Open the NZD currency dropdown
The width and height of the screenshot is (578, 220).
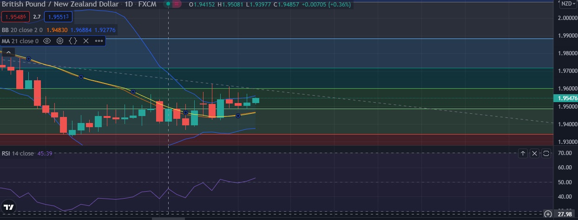pos(567,3)
